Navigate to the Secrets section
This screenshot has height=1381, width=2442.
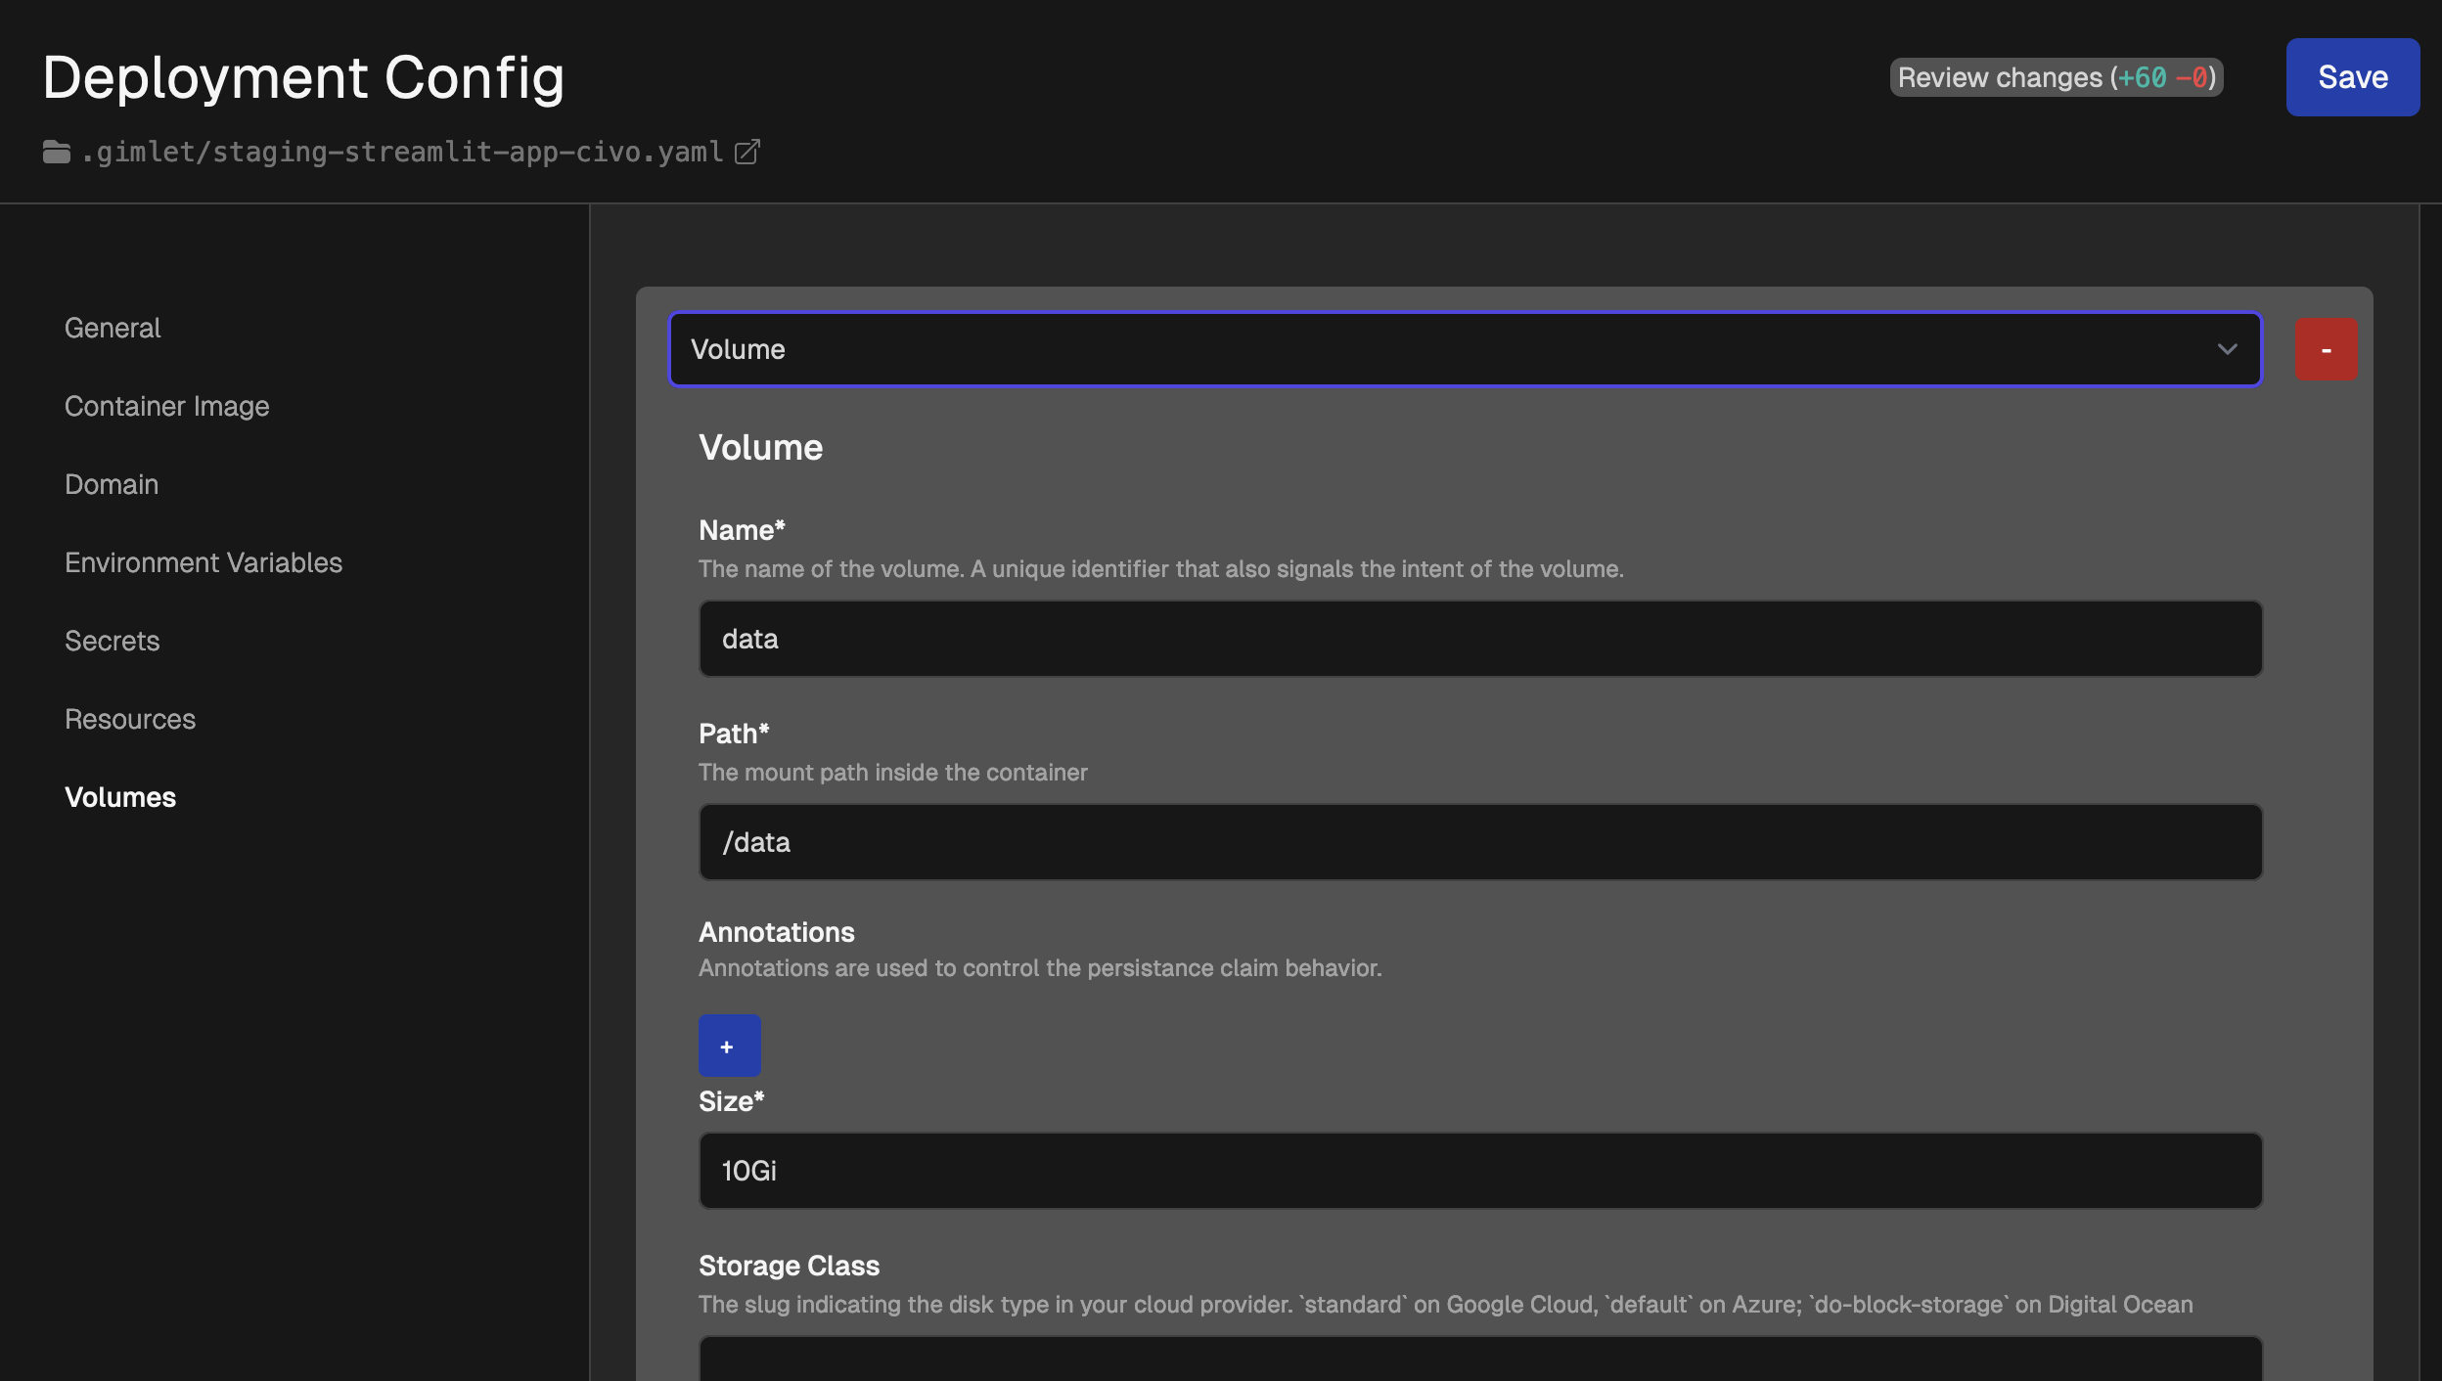(112, 641)
